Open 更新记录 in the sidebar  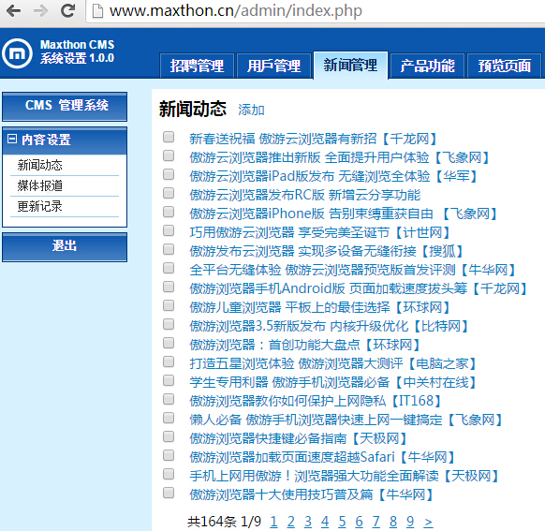(x=40, y=206)
